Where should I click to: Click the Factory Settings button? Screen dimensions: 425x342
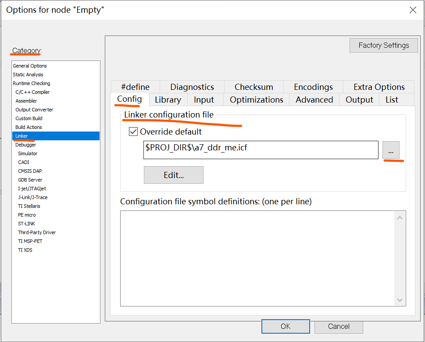click(x=383, y=45)
